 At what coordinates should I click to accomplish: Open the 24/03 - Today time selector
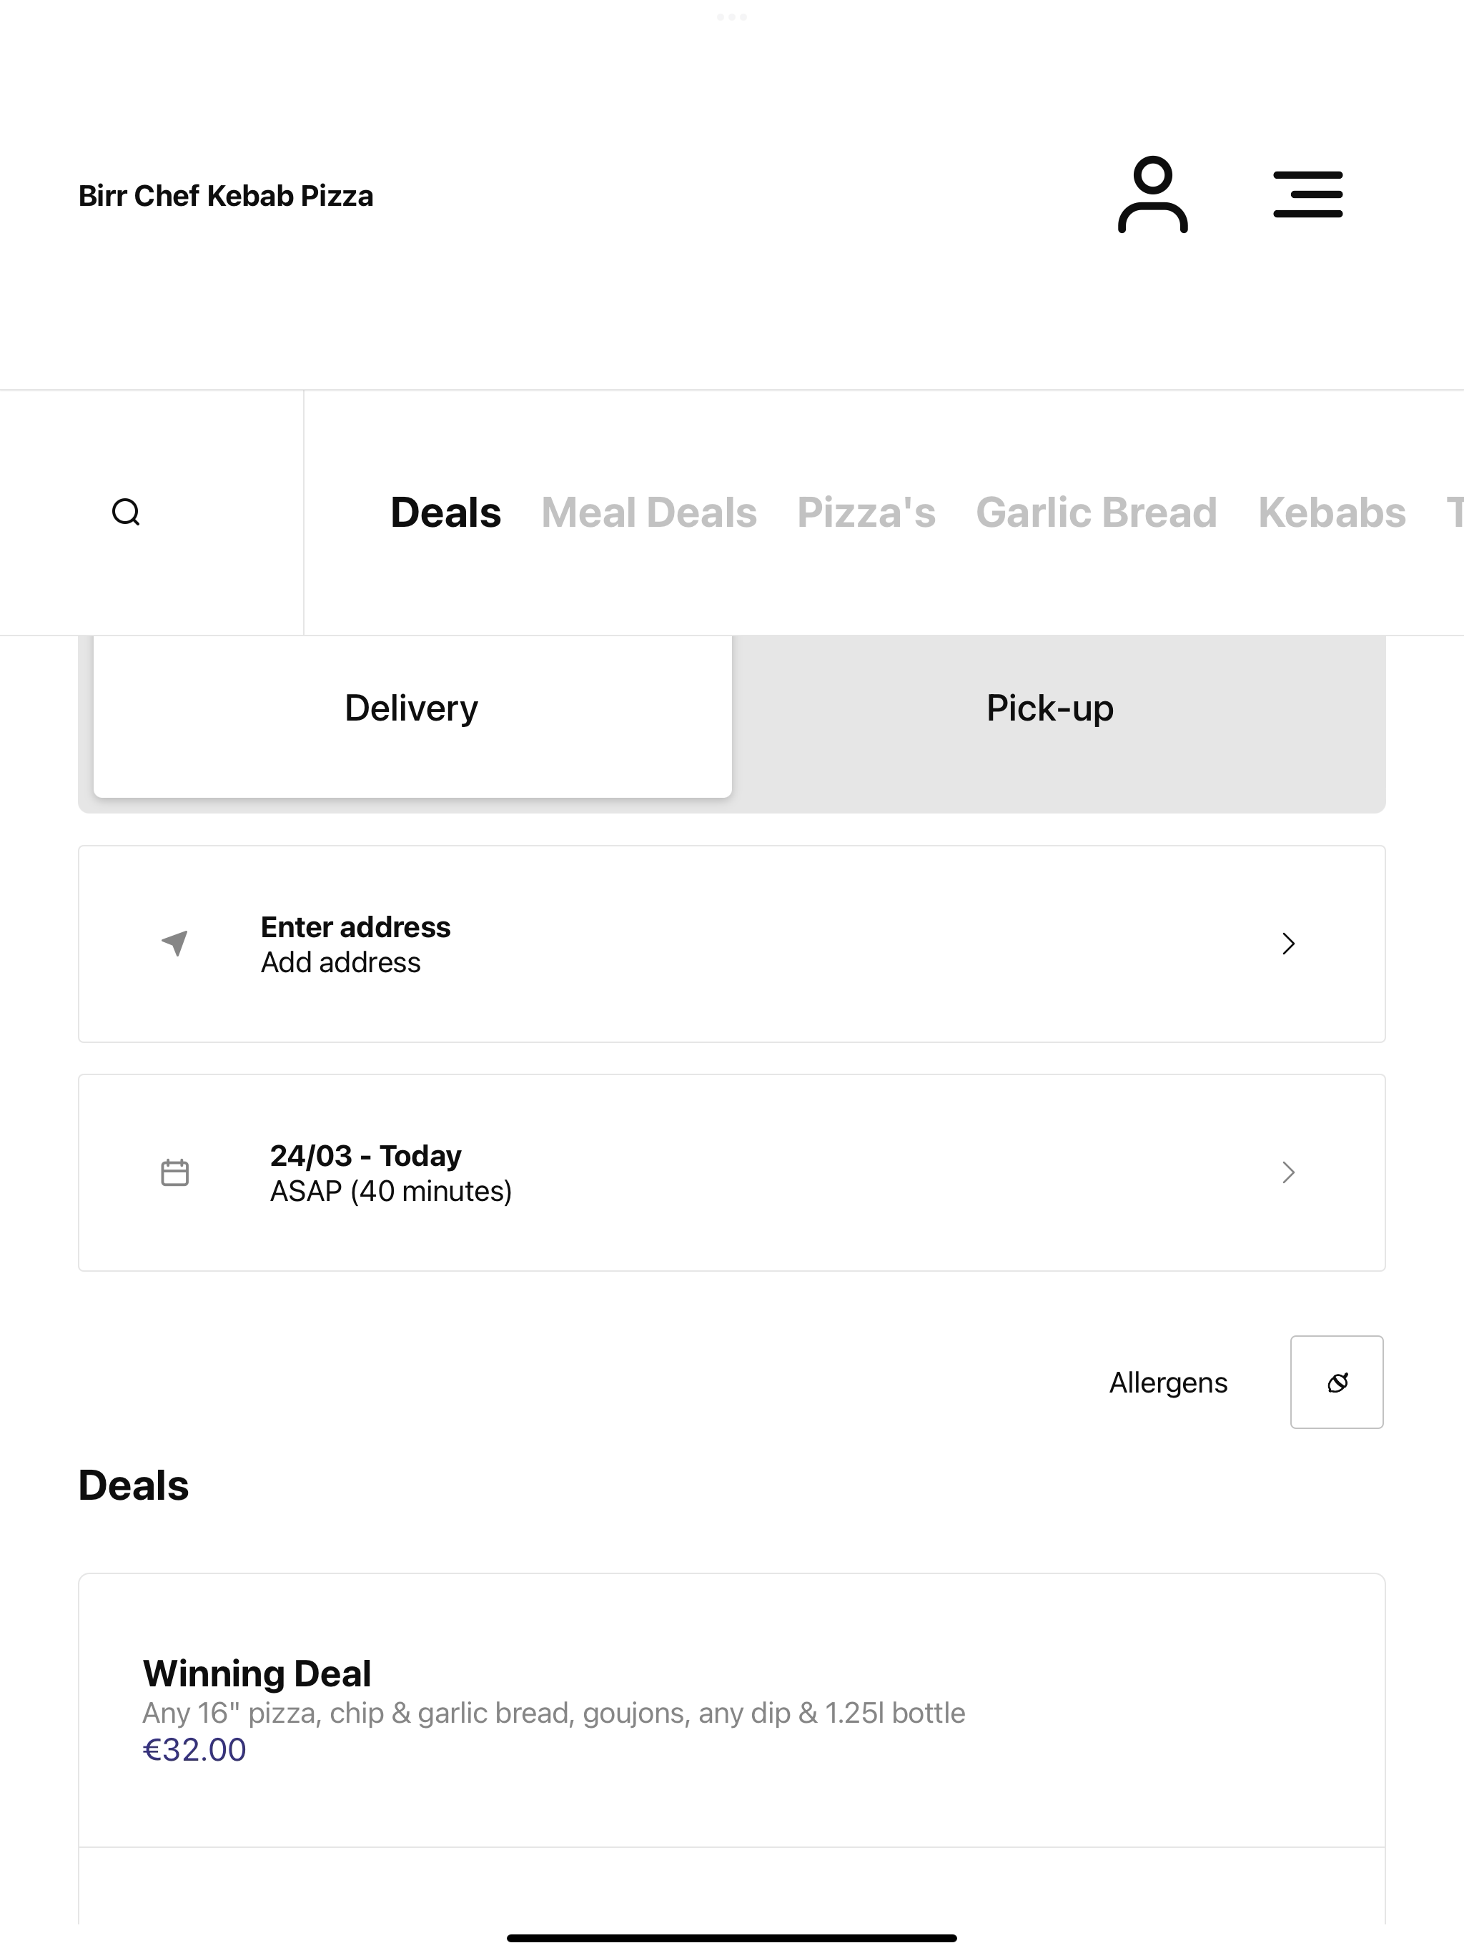pyautogui.click(x=732, y=1172)
